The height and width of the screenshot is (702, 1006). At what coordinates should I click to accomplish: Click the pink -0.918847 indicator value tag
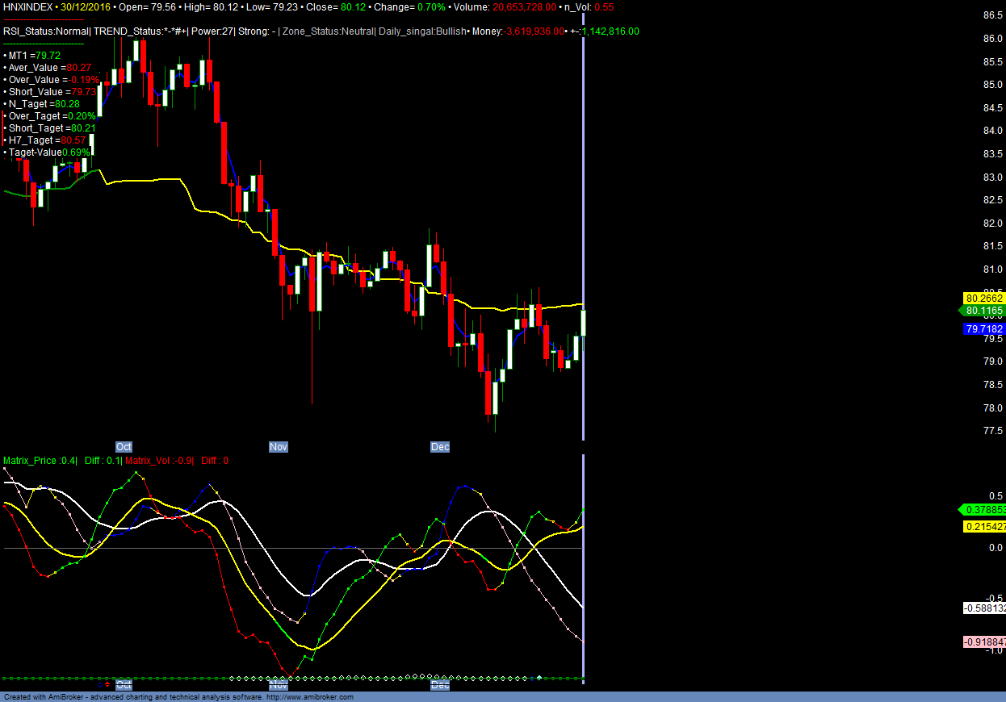(x=984, y=642)
